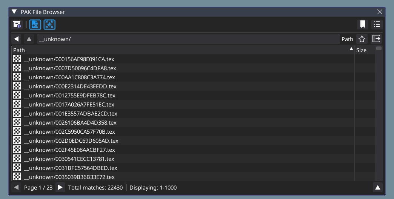
Task: Open the list options menu icon
Action: [x=377, y=25]
